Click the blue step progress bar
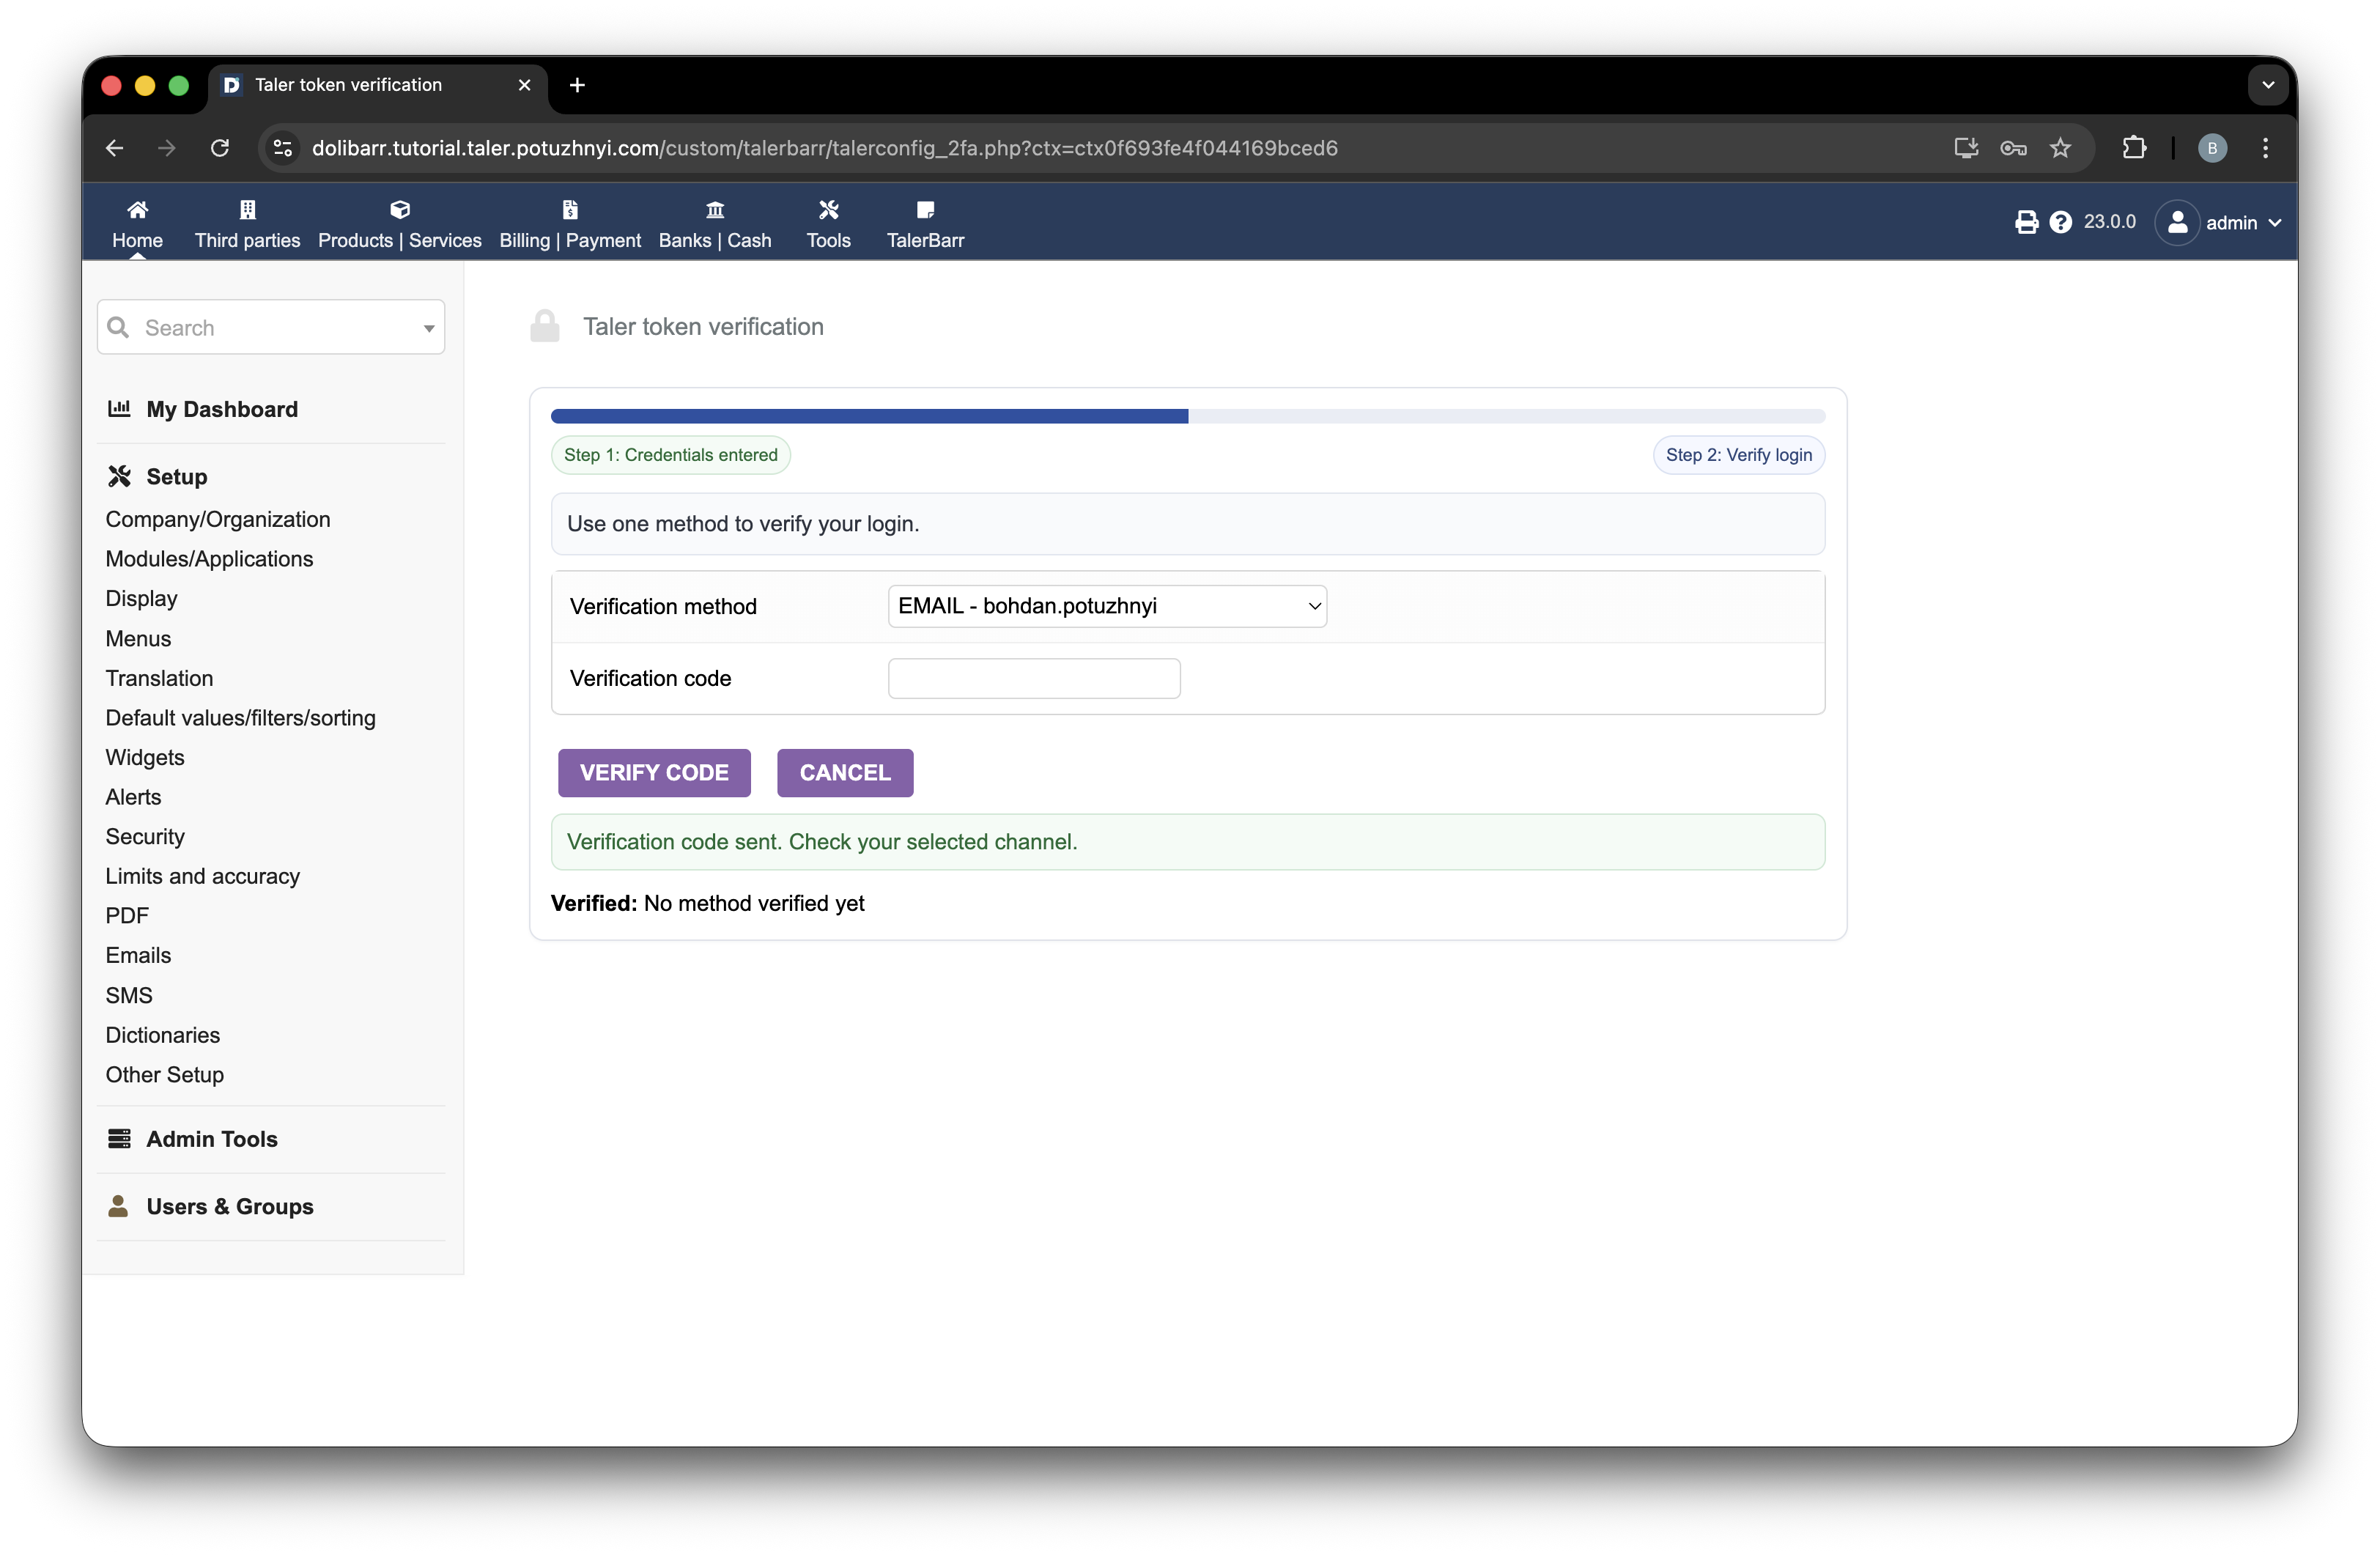 point(868,416)
